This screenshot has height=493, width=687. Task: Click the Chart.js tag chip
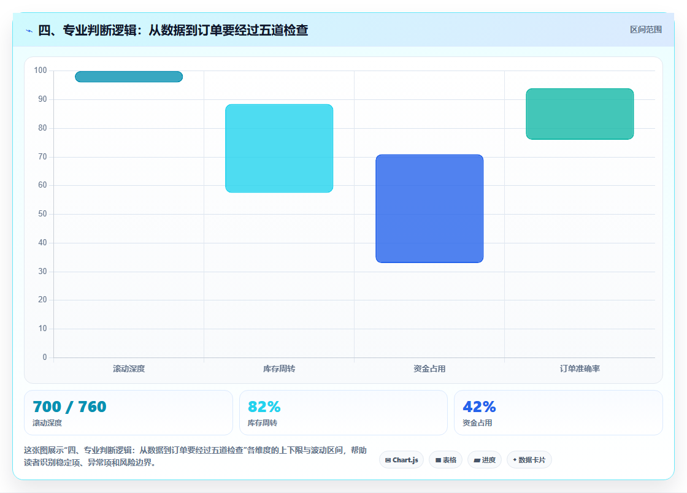401,460
